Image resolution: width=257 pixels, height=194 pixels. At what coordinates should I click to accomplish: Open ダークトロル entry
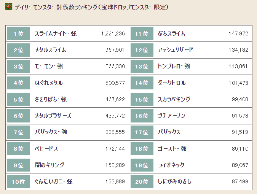pyautogui.click(x=172, y=83)
